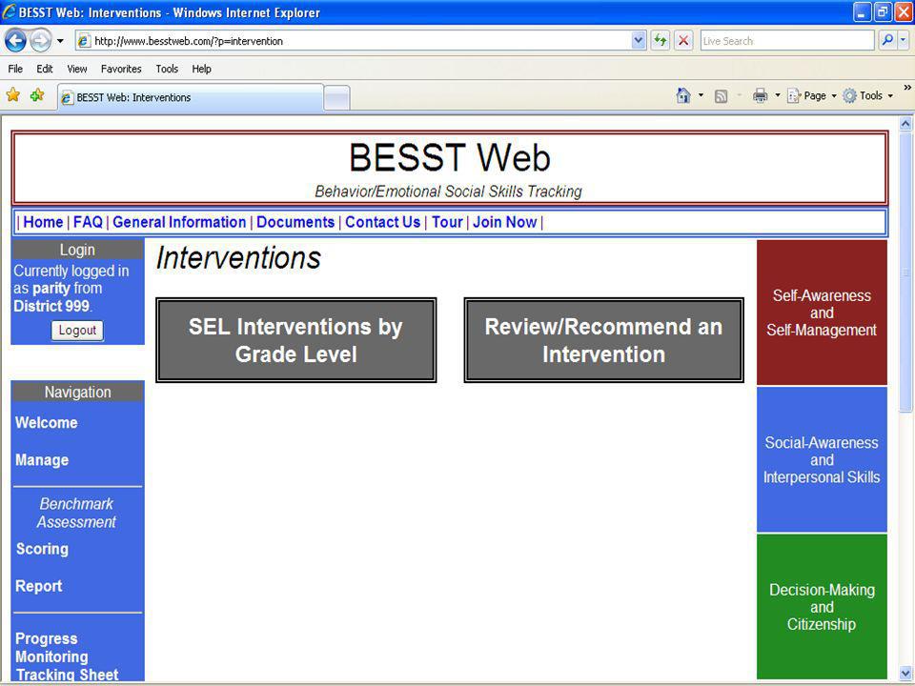Select Self-Awareness and Self-Management red panel
The height and width of the screenshot is (686, 915).
[x=822, y=313]
